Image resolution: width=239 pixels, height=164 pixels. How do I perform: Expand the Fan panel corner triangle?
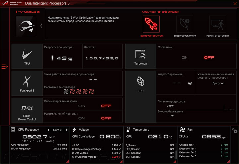click(x=228, y=161)
